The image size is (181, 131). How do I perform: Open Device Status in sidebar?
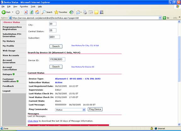11,22
